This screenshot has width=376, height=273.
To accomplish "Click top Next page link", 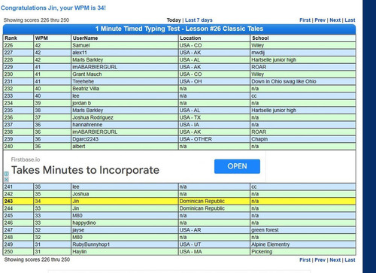I will coord(335,20).
